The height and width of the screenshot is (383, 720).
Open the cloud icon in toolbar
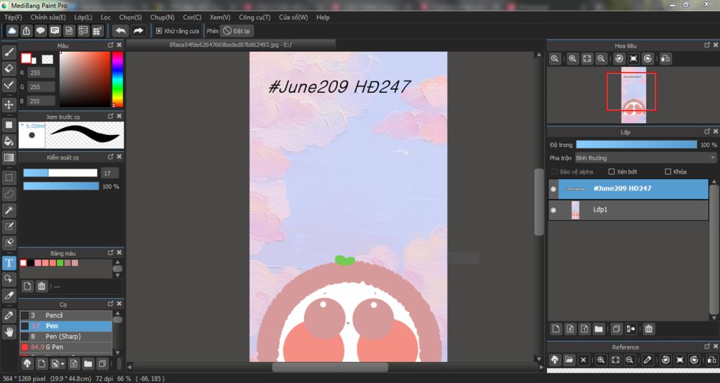(x=12, y=31)
